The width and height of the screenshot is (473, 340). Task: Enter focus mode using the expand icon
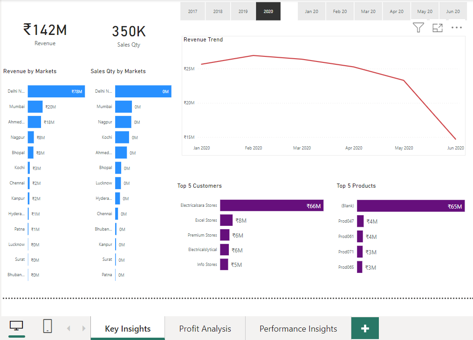tap(437, 27)
